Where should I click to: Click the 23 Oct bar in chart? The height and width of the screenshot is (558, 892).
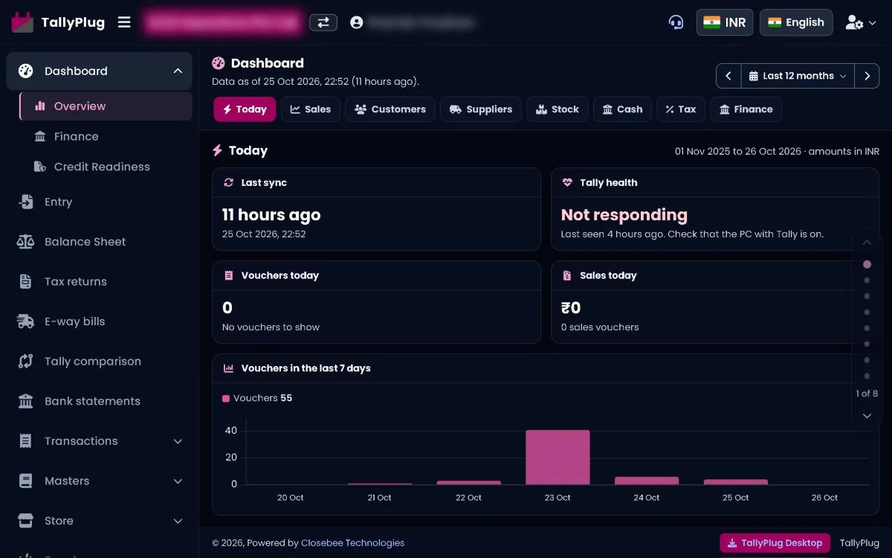557,457
